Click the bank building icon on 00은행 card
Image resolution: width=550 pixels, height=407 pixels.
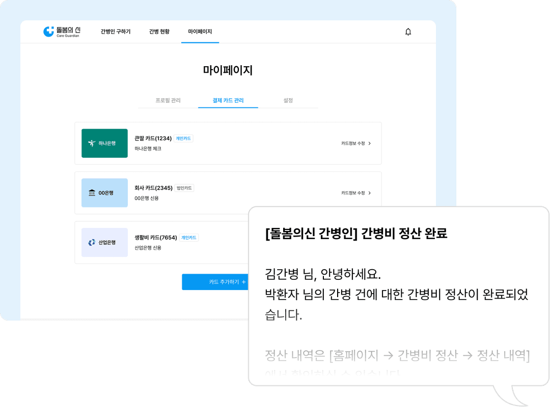pyautogui.click(x=92, y=193)
